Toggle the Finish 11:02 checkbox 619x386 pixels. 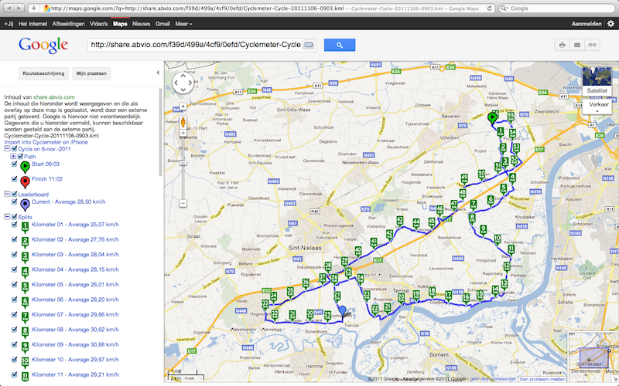[x=14, y=179]
